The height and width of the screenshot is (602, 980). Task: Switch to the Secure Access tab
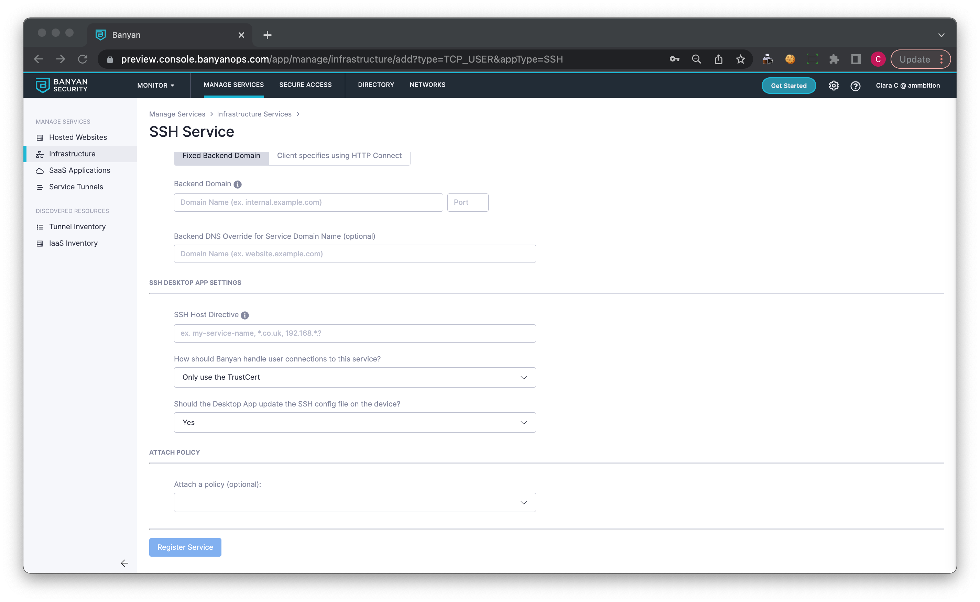click(x=305, y=85)
